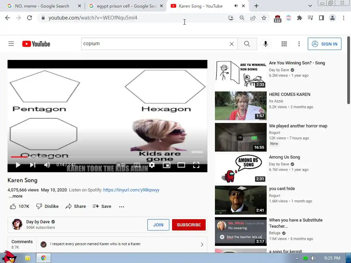Image resolution: width=351 pixels, height=263 pixels.
Task: Install app icon in address bar
Action: 231,18
